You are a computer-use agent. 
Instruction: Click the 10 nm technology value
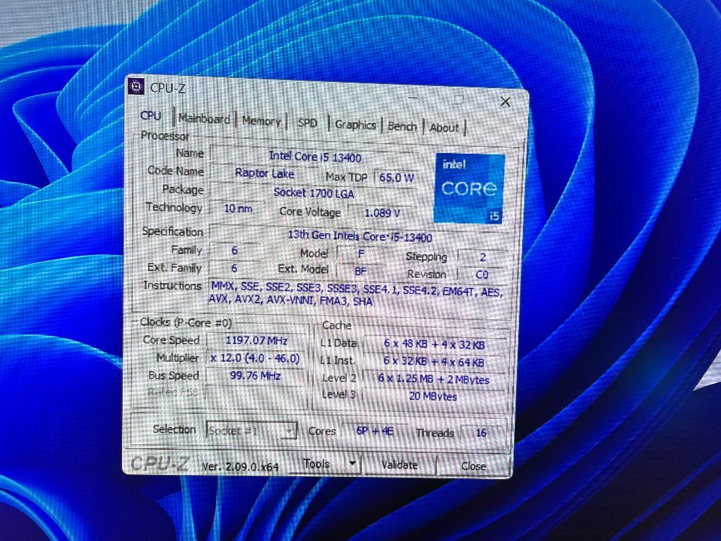[238, 208]
